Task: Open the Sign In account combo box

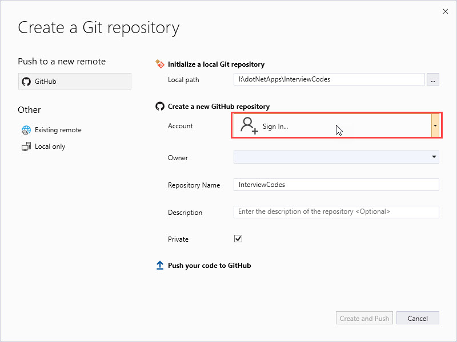Action: (x=331, y=126)
